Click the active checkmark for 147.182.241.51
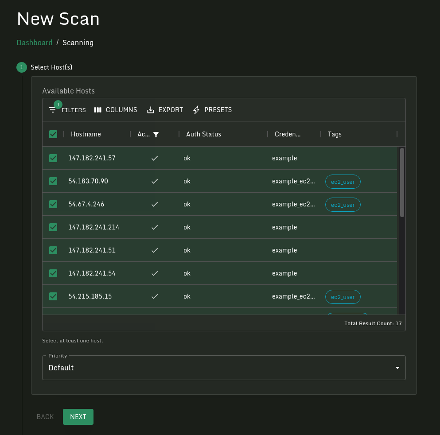This screenshot has width=440, height=435. click(155, 250)
